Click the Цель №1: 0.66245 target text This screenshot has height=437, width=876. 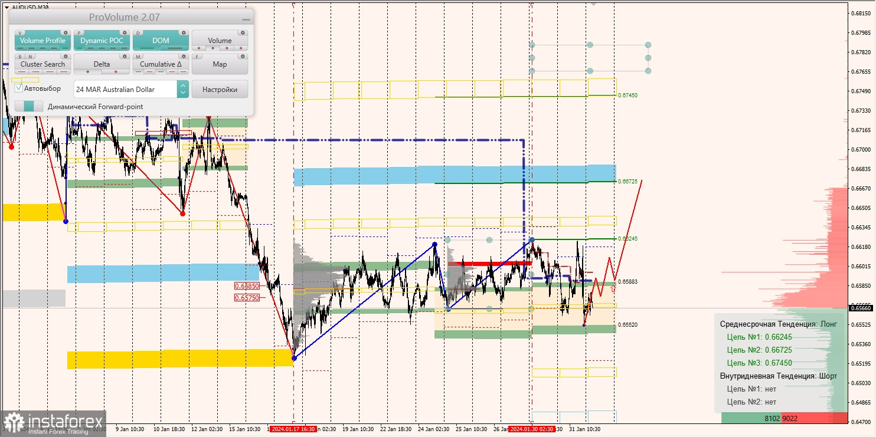coord(760,337)
